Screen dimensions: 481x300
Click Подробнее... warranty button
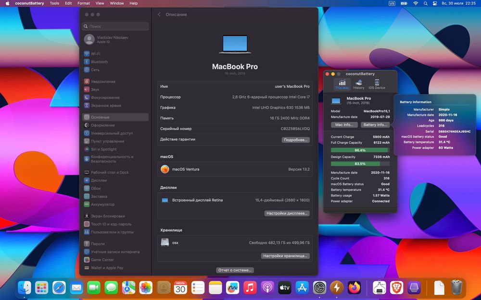(295, 140)
